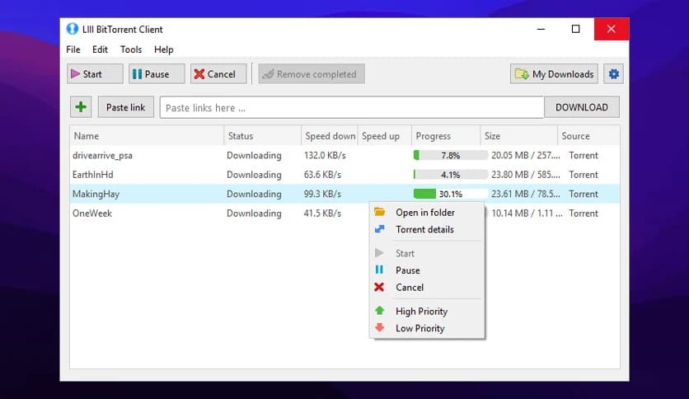Open the My Downloads folder button

point(554,74)
